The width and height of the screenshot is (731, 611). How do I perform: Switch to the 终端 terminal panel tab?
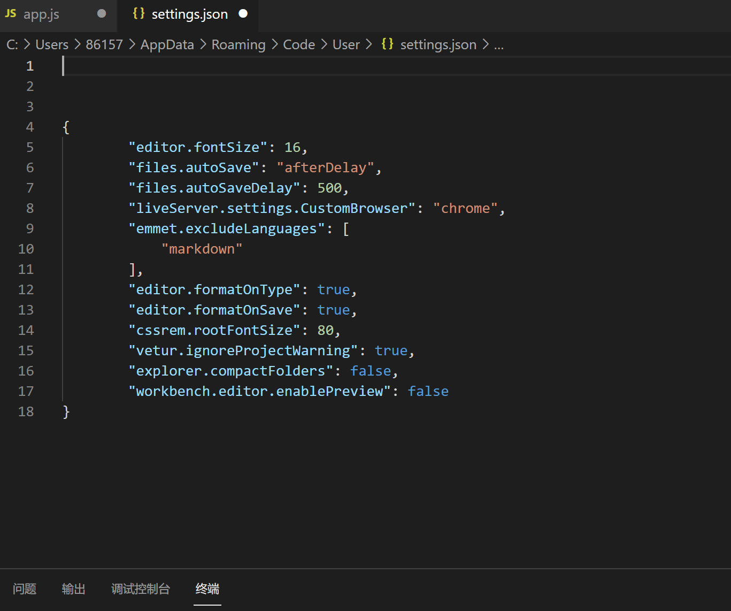point(207,589)
